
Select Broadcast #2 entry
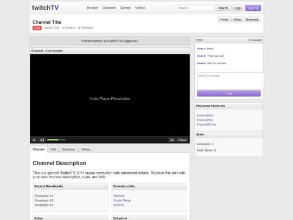click(x=44, y=200)
